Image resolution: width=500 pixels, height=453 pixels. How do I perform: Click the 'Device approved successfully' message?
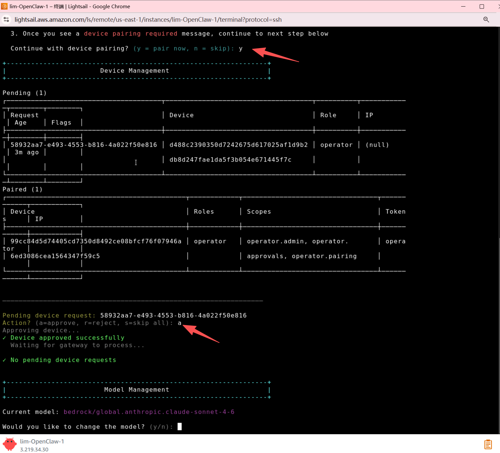pos(67,338)
